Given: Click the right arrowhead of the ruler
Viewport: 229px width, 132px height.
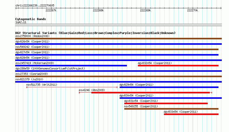Looking at the screenshot, I should coord(221,8).
